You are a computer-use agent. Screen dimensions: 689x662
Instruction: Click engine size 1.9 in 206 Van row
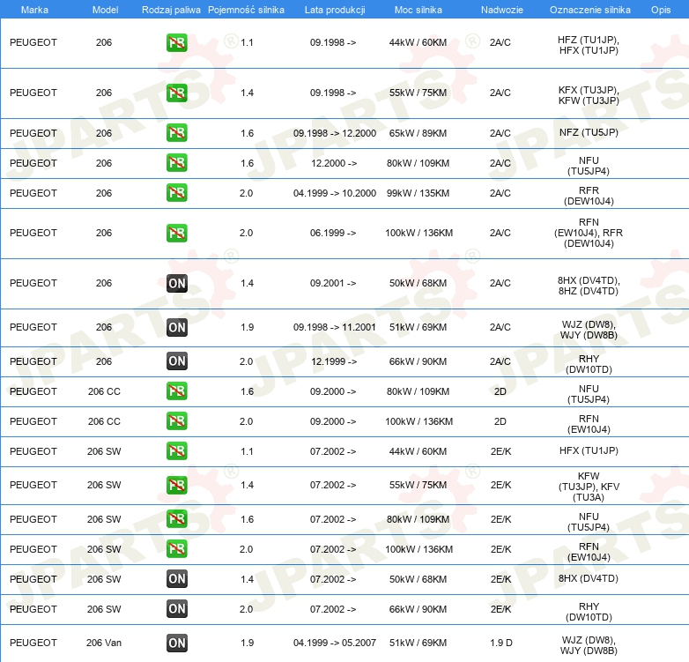[247, 643]
